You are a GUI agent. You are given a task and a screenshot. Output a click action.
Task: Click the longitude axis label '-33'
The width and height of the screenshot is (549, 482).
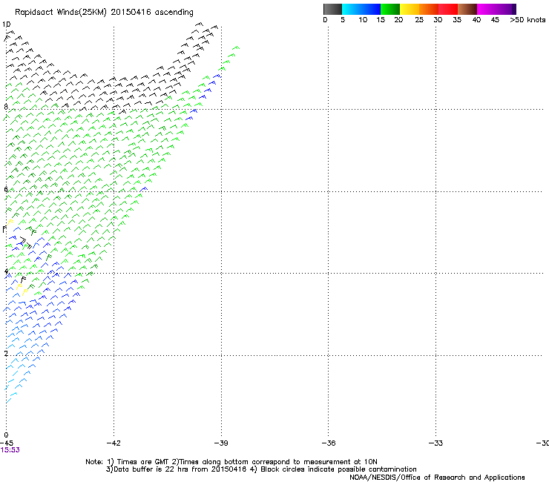click(436, 443)
